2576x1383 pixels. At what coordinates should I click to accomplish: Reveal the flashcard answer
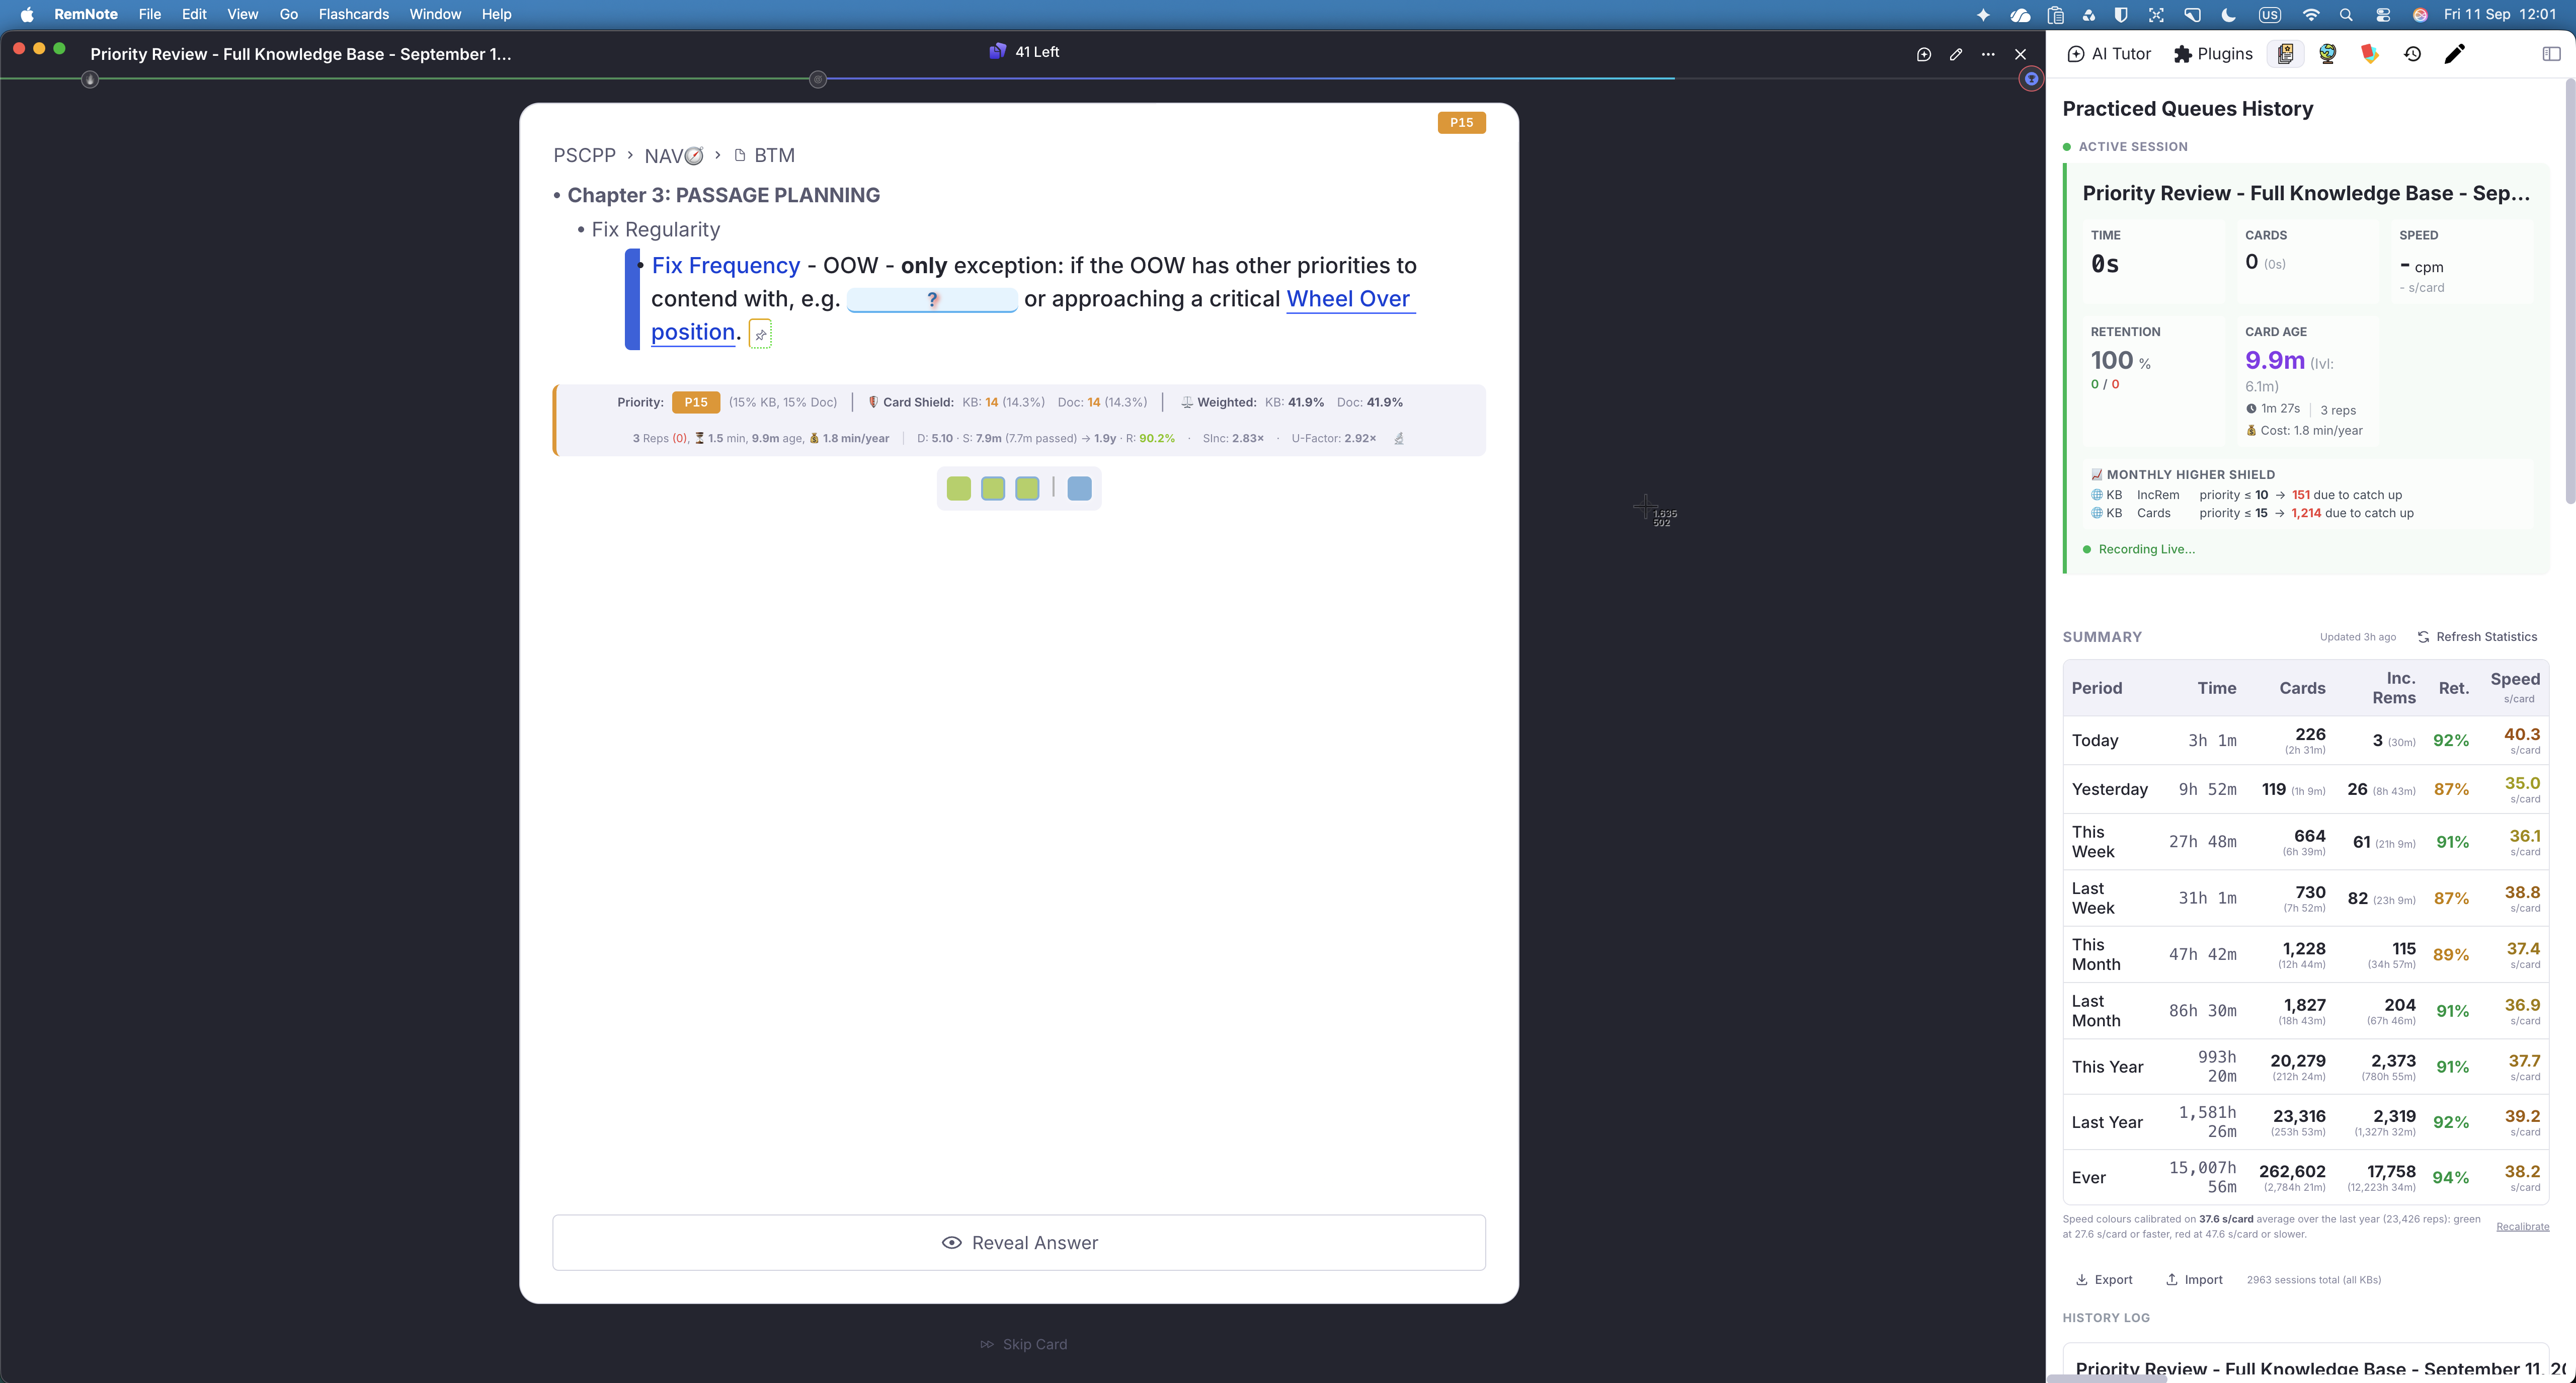1019,1242
